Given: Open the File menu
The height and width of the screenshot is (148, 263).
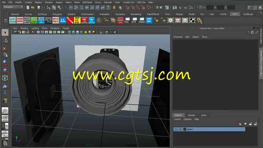Looking at the screenshot, I should (4, 2).
